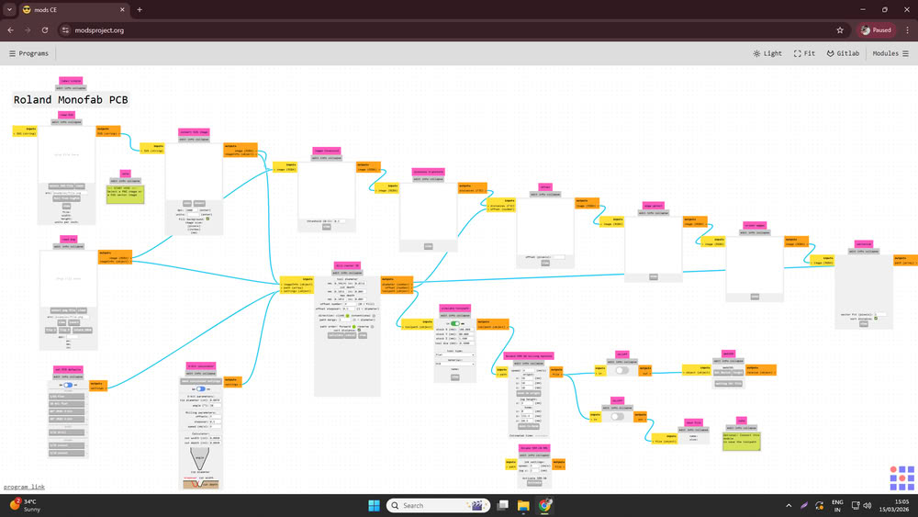The image size is (918, 517).
Task: Select forward path order radio
Action: coord(353,326)
